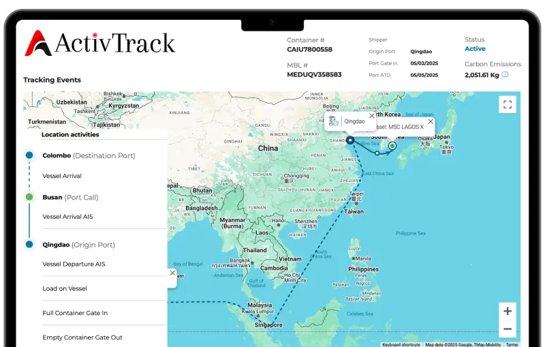Open Colombo (Destination Port) entry

(x=89, y=155)
